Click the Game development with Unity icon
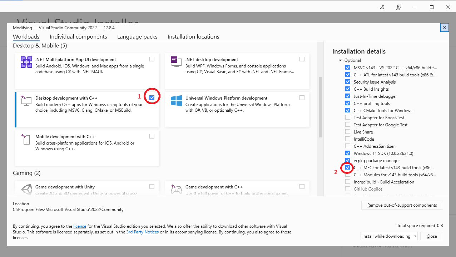 pyautogui.click(x=26, y=190)
